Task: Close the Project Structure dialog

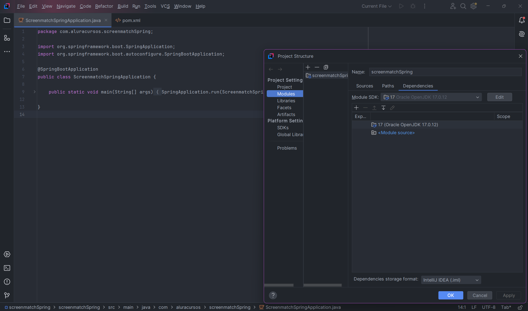Action: point(521,56)
